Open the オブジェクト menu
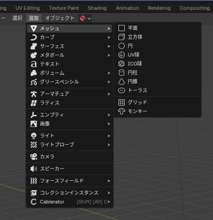Viewport: 213px width, 220px height. tap(60, 18)
